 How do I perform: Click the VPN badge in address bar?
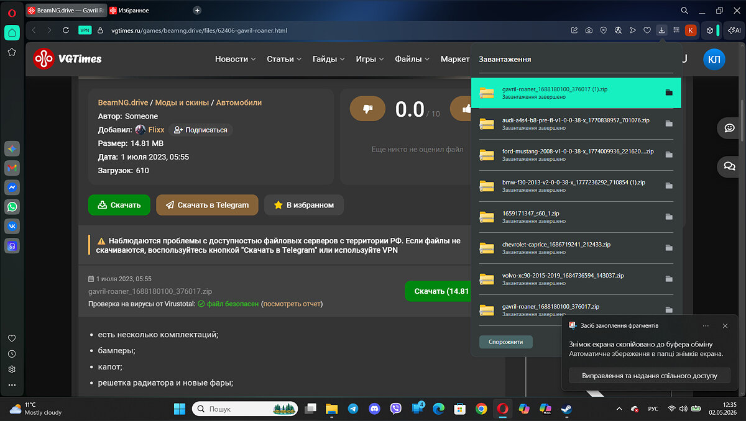85,30
